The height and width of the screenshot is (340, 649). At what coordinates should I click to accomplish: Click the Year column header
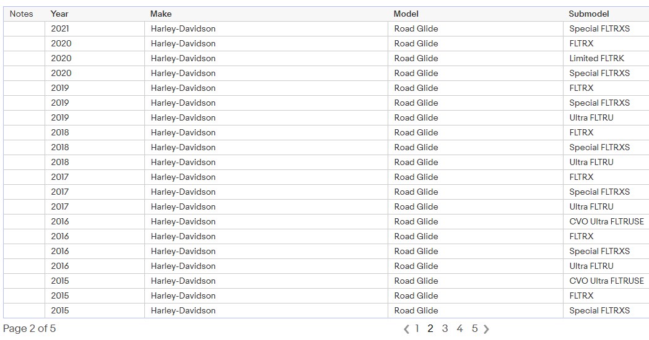tap(59, 14)
